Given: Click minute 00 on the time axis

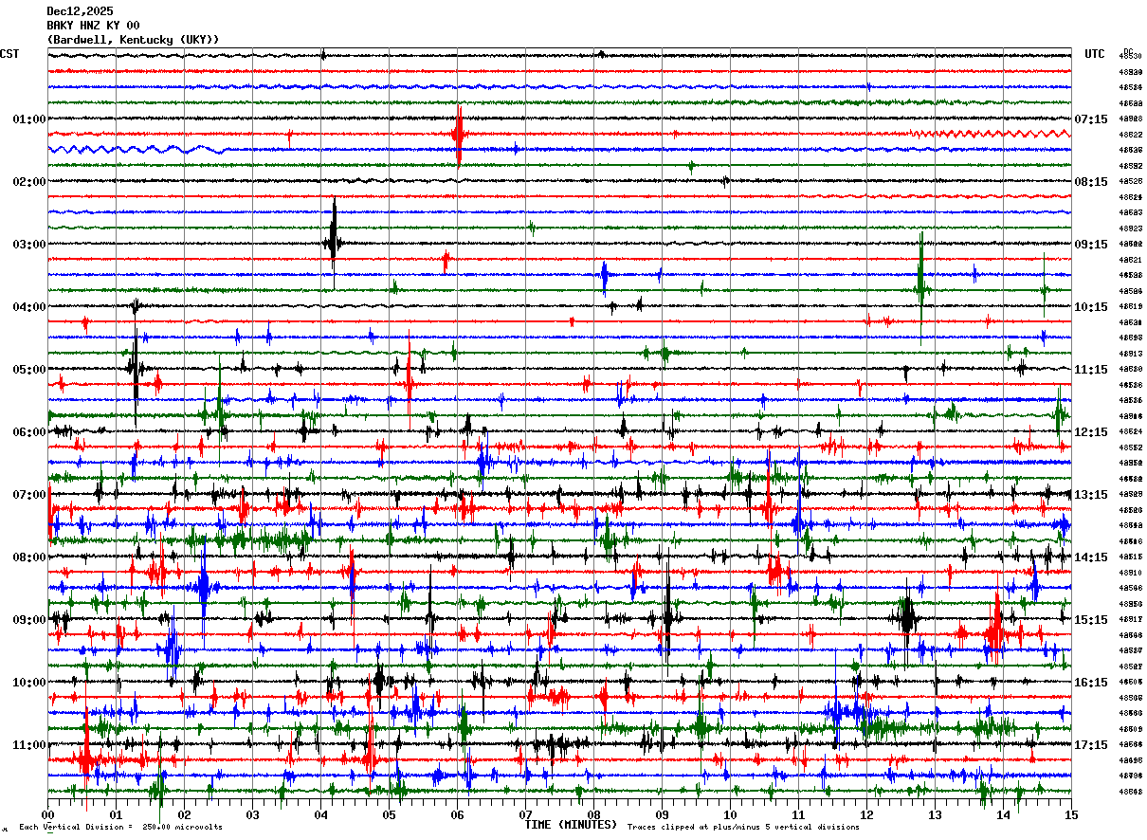Looking at the screenshot, I should (x=47, y=814).
